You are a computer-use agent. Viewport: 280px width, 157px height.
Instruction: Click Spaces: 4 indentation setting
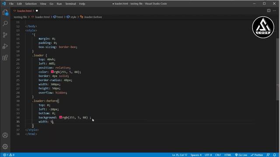(196, 155)
